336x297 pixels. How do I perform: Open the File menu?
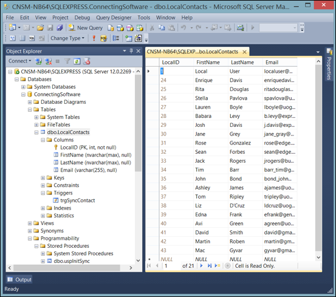point(10,18)
